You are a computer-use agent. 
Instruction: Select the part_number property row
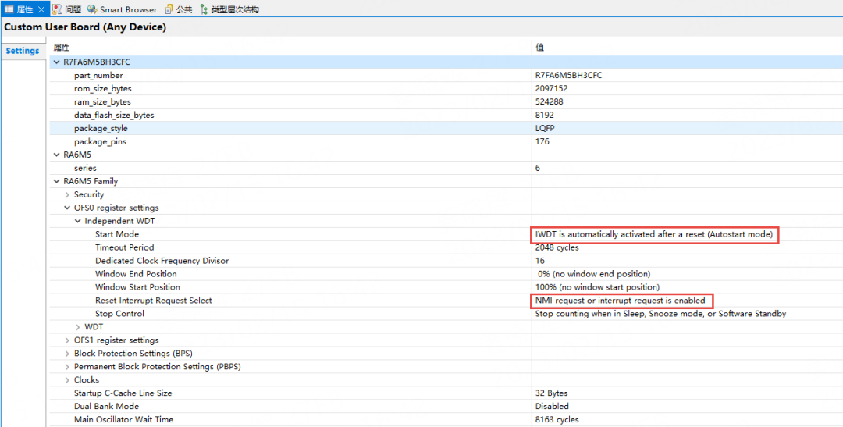click(98, 75)
